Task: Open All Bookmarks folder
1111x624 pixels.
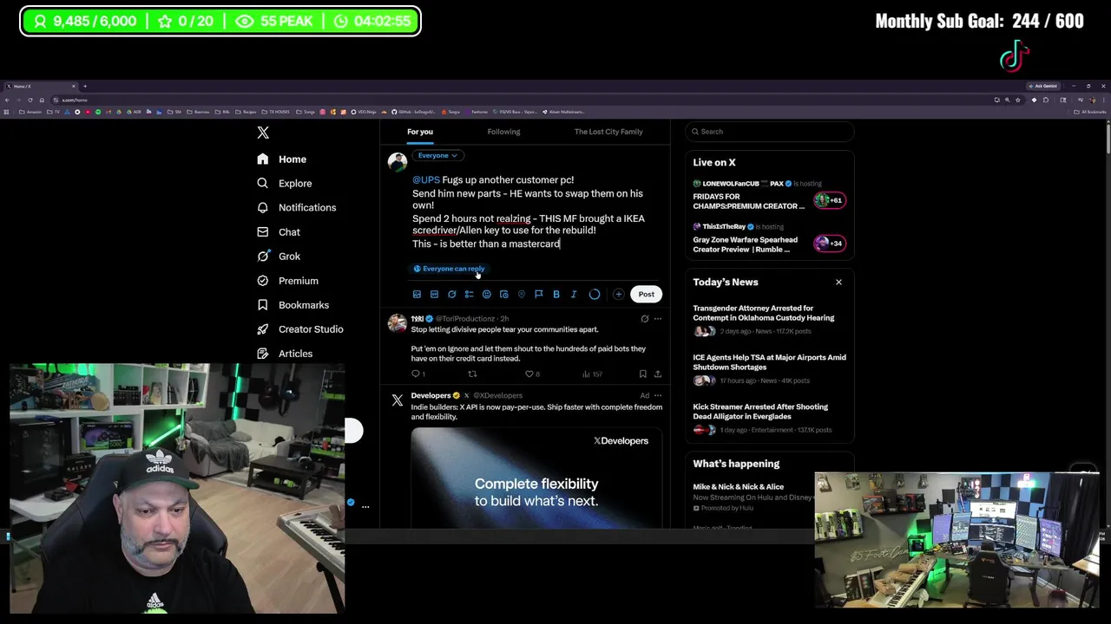Action: (x=1091, y=112)
